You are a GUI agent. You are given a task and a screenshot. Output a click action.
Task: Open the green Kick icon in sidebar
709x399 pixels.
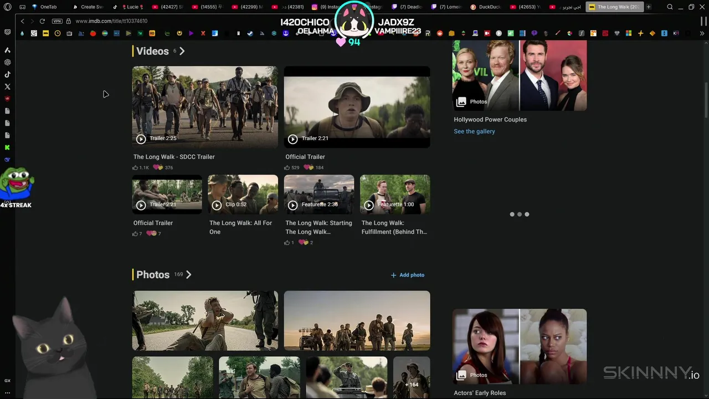click(x=7, y=147)
